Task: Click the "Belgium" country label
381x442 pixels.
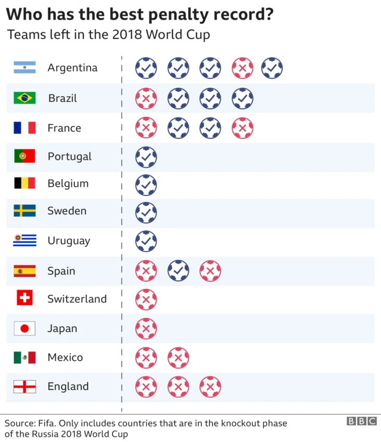Action: pyautogui.click(x=68, y=183)
